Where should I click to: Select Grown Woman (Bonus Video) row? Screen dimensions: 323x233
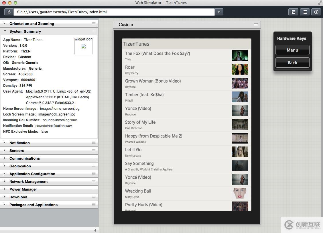point(186,83)
